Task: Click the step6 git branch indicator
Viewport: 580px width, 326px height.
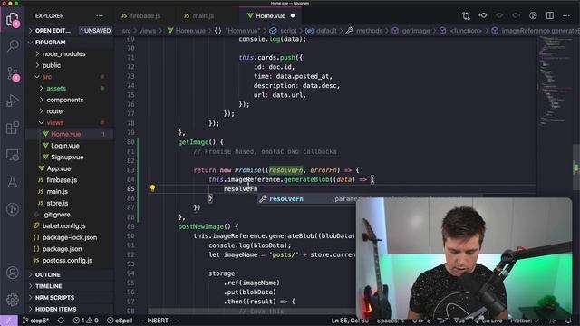Action: 36,321
